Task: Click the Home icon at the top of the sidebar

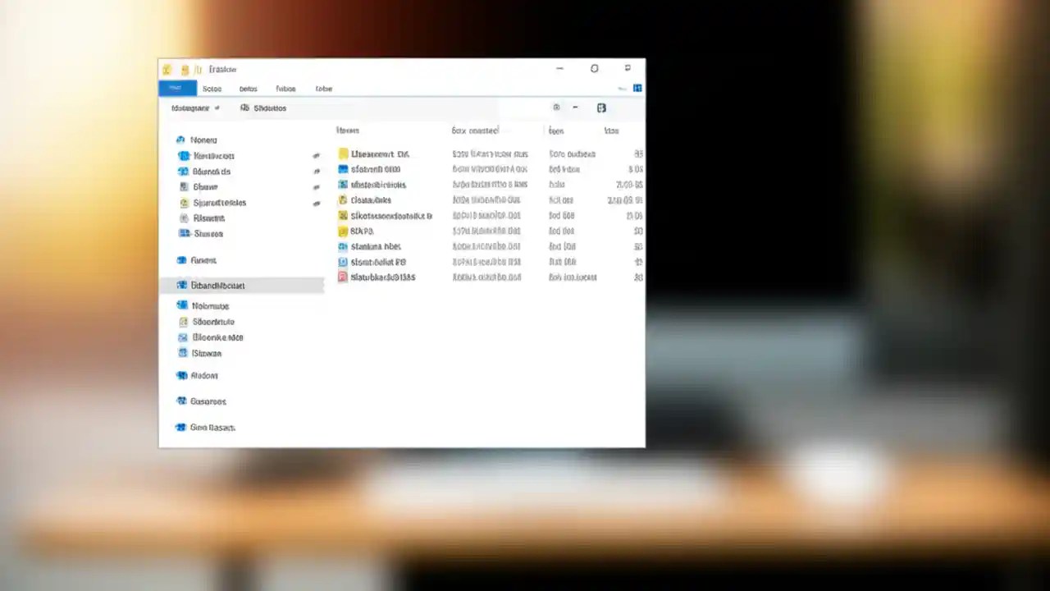Action: [181, 140]
